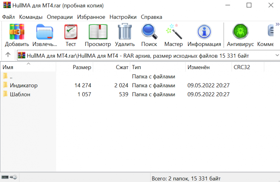
Task: Sort by the CRC32 column header
Action: pos(248,67)
